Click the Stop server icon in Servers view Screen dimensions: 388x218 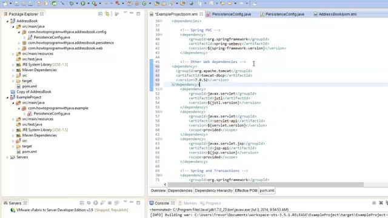click(x=110, y=203)
